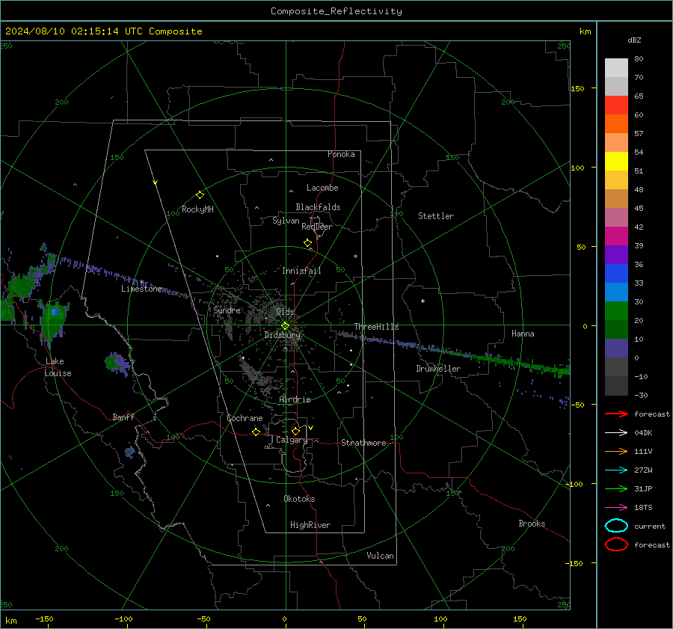Screen dimensions: 673x629
Task: Click the HighRiver label
Action: point(310,525)
